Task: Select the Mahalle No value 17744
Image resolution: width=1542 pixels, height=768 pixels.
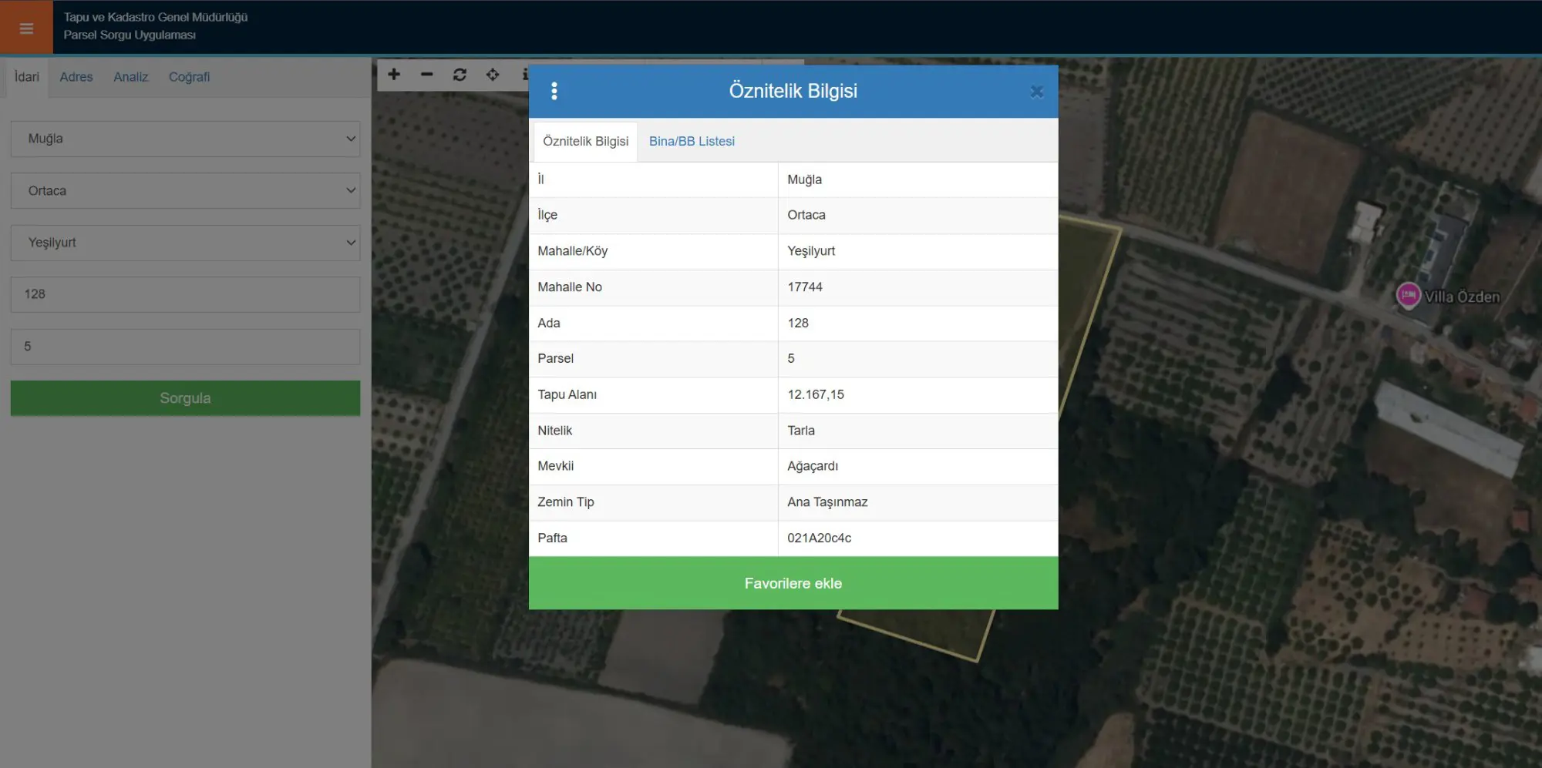Action: coord(805,287)
